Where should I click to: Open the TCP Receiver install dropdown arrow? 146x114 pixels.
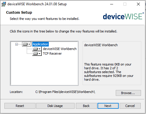pyautogui.click(x=39, y=53)
